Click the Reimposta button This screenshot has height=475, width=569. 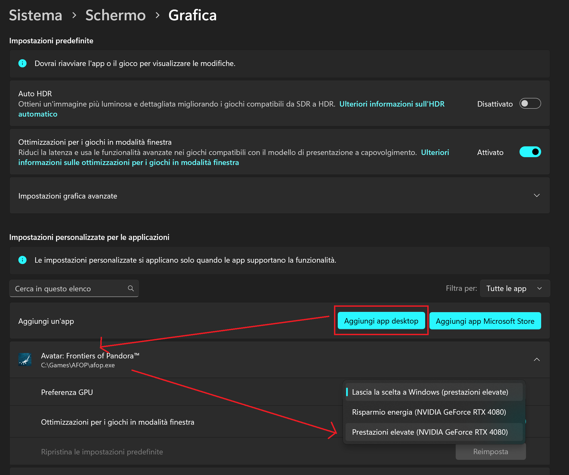coord(491,452)
